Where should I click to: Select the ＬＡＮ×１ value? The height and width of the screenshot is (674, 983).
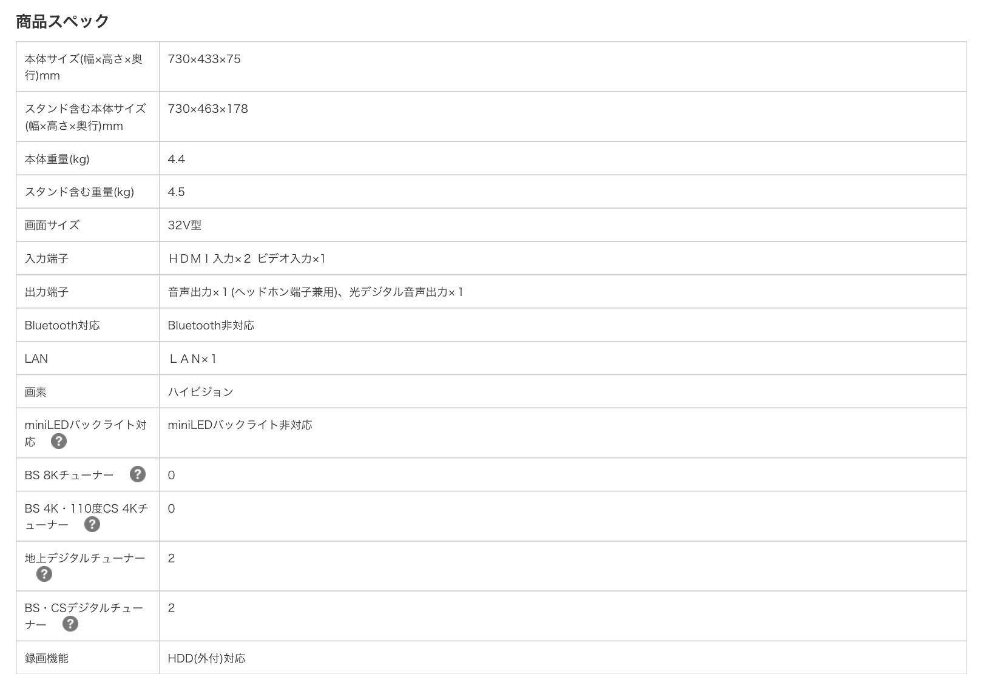[x=192, y=359]
